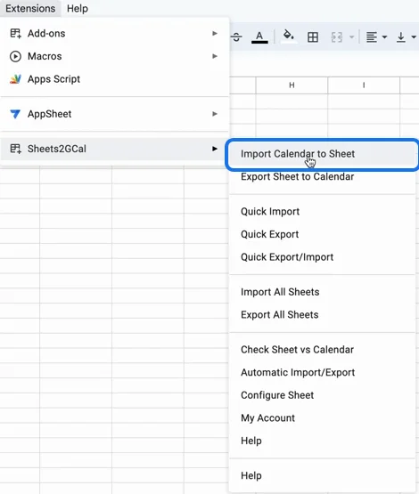Toggle strikethrough formatting
Screen dimensions: 419x494
click(x=236, y=37)
